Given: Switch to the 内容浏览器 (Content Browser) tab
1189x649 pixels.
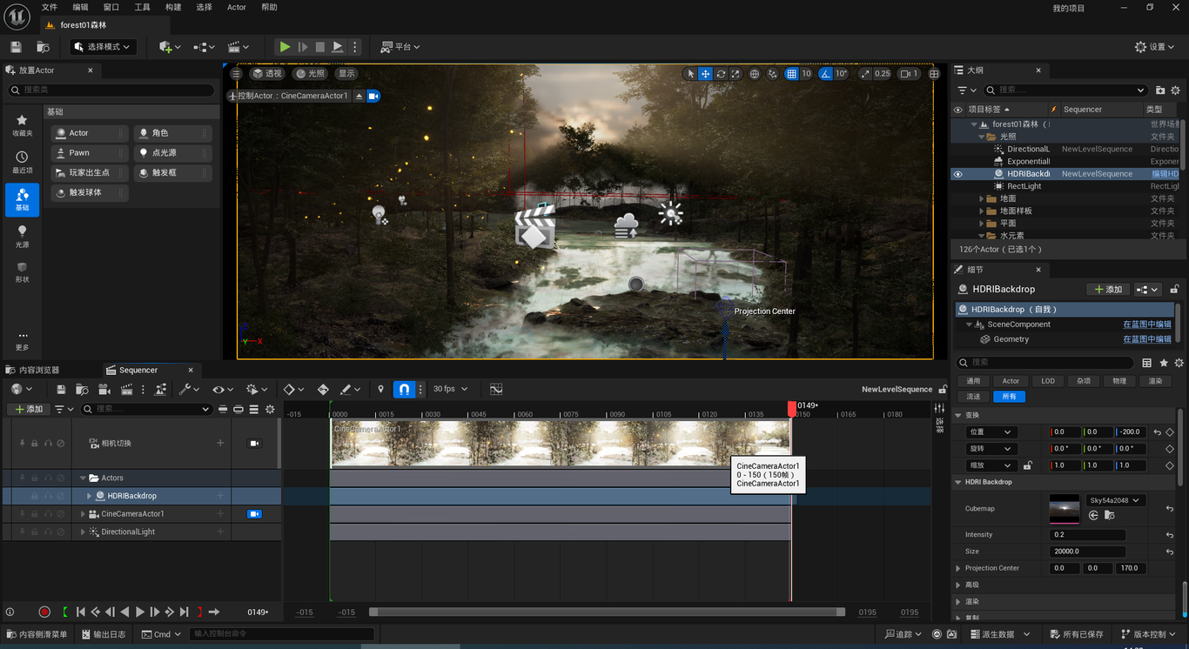Looking at the screenshot, I should (x=39, y=370).
